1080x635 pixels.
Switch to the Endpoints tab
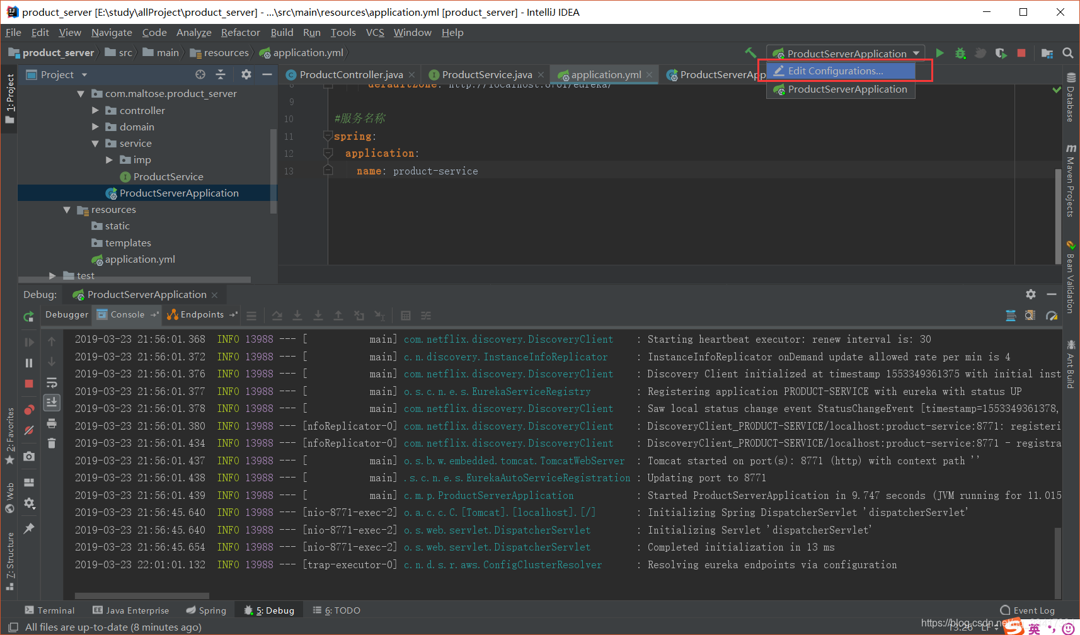click(202, 315)
